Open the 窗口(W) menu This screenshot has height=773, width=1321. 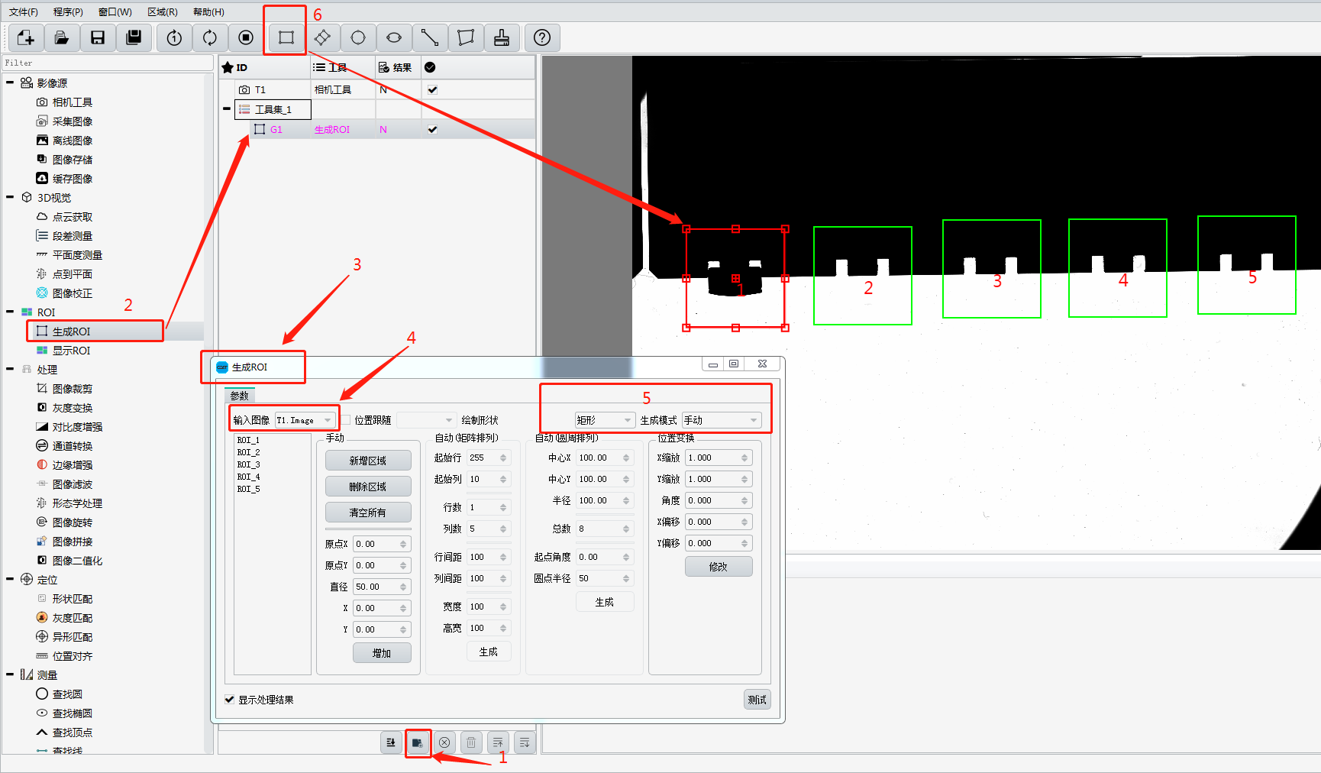pyautogui.click(x=115, y=11)
